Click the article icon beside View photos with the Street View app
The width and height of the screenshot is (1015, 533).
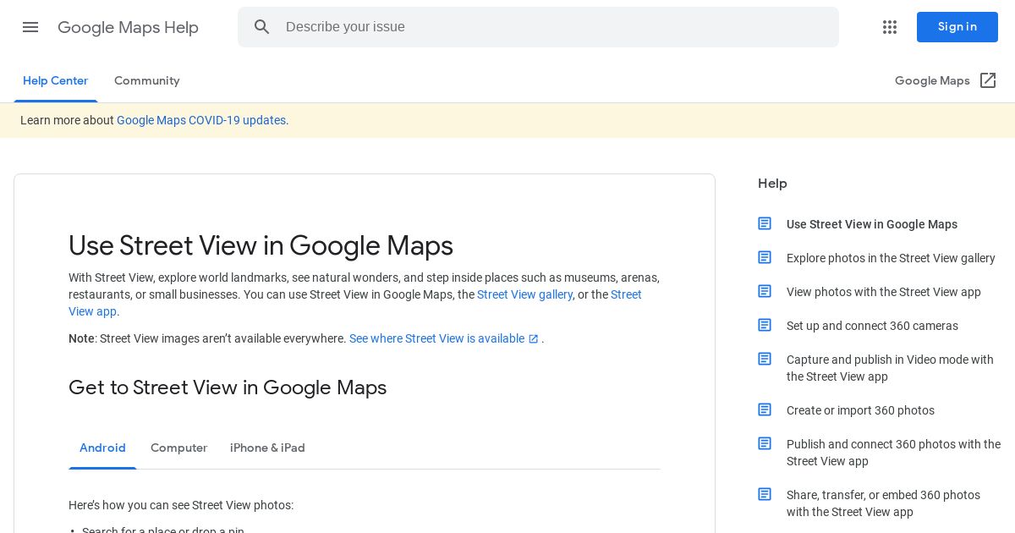[x=765, y=291]
